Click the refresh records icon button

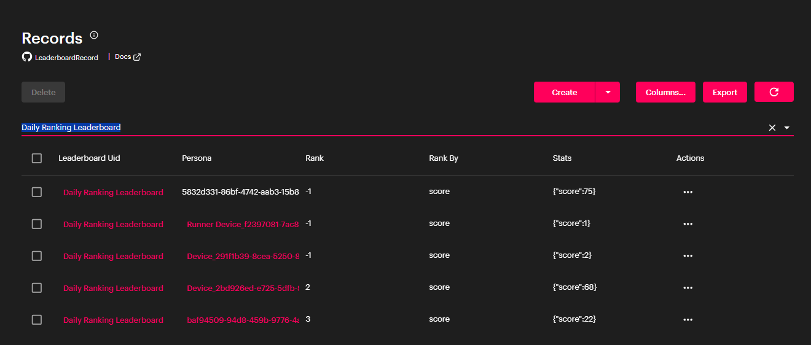click(774, 92)
